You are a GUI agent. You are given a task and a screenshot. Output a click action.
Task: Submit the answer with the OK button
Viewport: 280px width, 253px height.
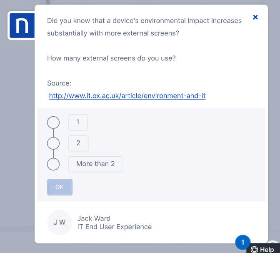60,187
